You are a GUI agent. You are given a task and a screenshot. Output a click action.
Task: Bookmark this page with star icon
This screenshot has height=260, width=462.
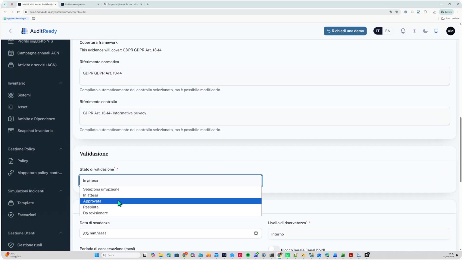point(397,12)
